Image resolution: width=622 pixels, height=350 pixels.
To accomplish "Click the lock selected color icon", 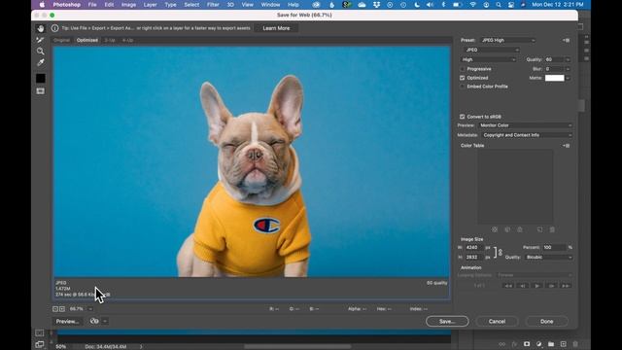I will tap(520, 229).
